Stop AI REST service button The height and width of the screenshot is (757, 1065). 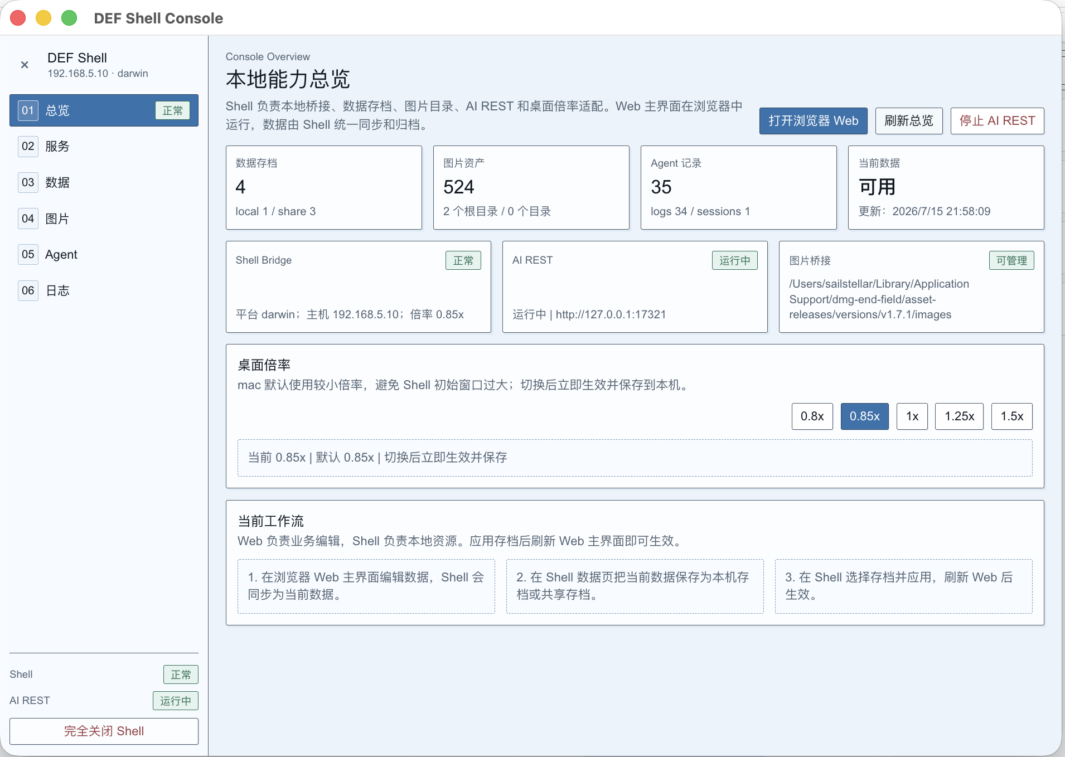(x=997, y=121)
